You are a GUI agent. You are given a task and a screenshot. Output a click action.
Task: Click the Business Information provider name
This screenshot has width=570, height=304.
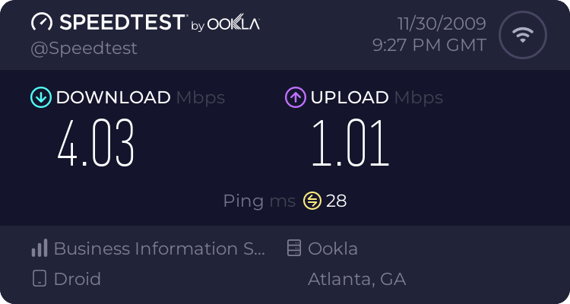(160, 249)
